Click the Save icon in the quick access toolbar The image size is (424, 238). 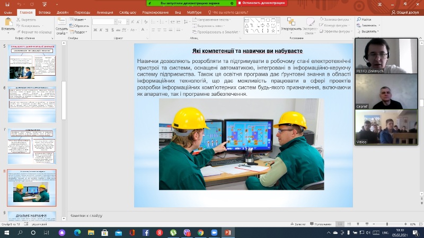click(7, 4)
